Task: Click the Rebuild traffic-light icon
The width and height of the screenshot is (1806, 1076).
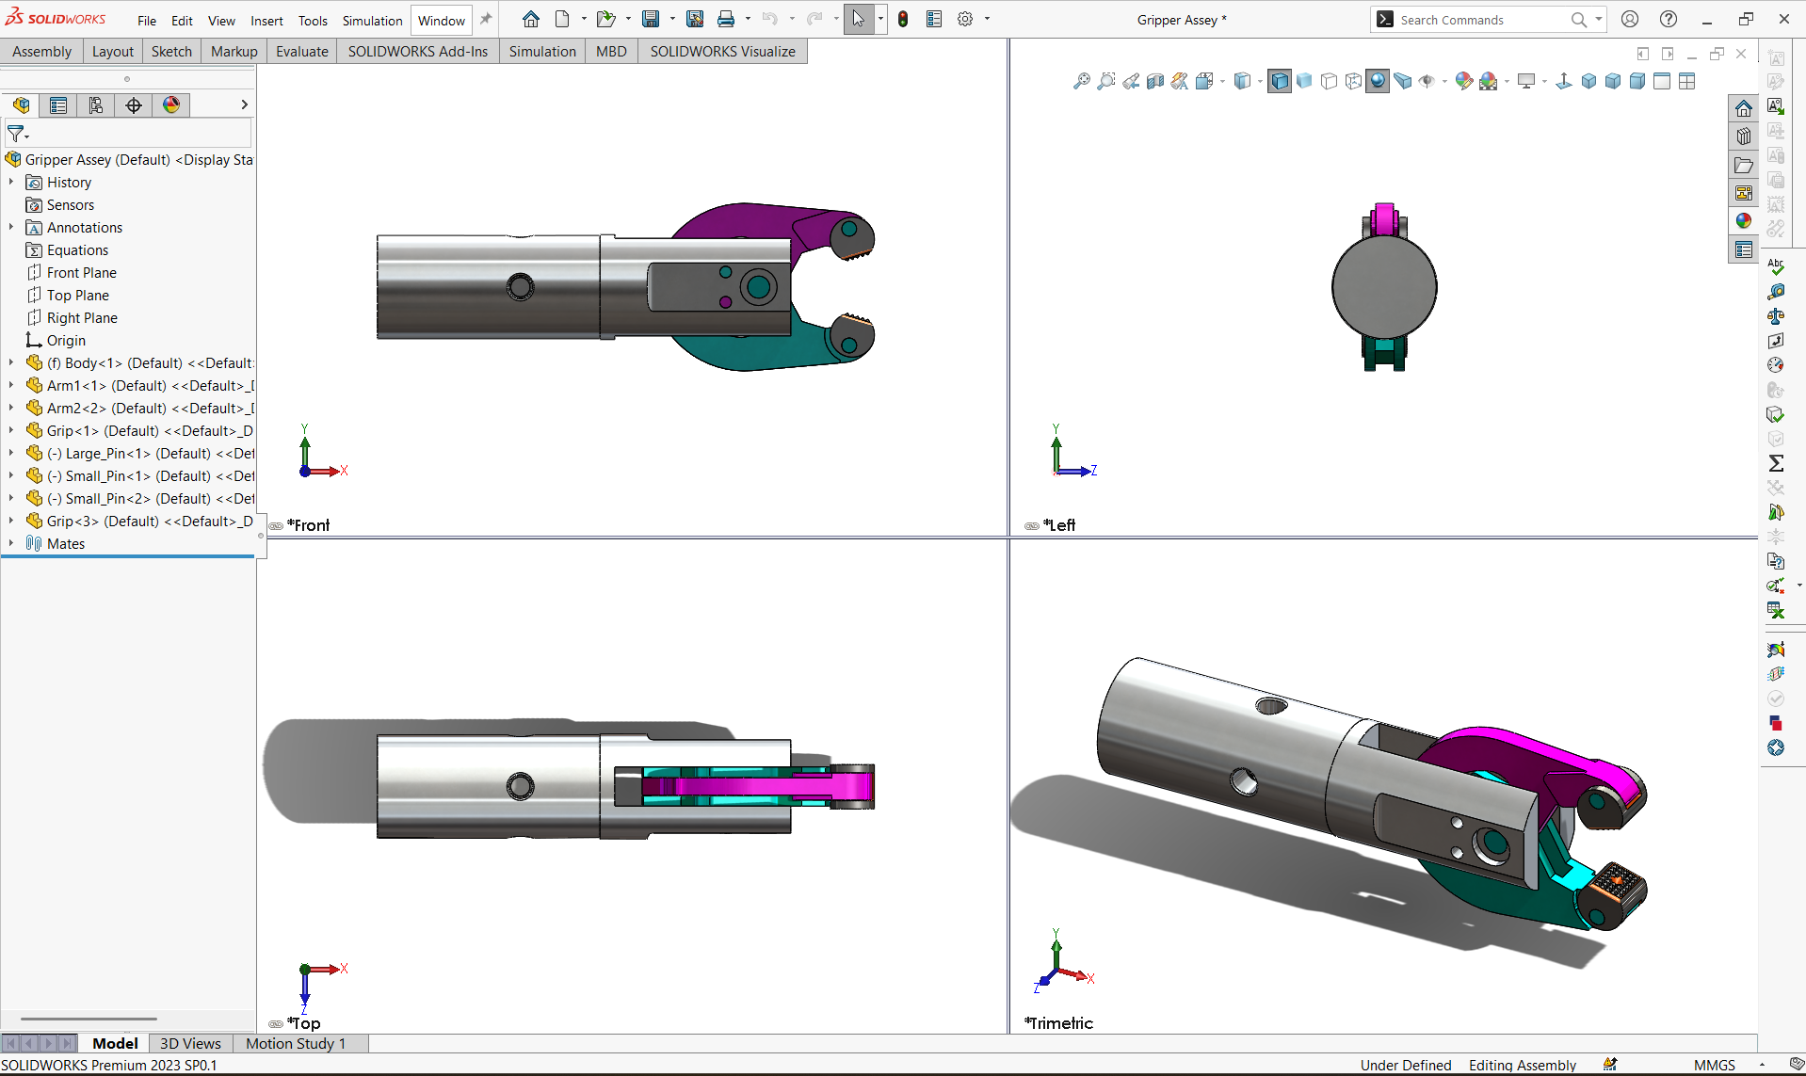Action: [902, 19]
